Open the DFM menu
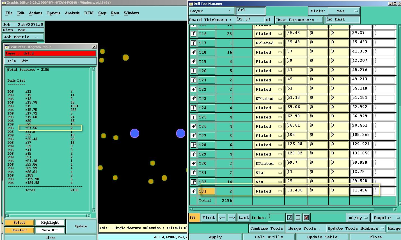The image size is (401, 240). [x=89, y=13]
